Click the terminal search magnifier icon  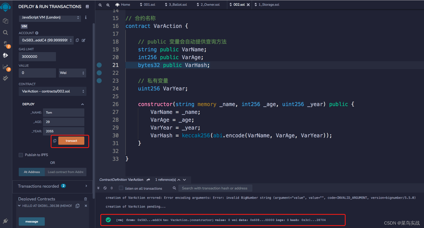point(174,188)
